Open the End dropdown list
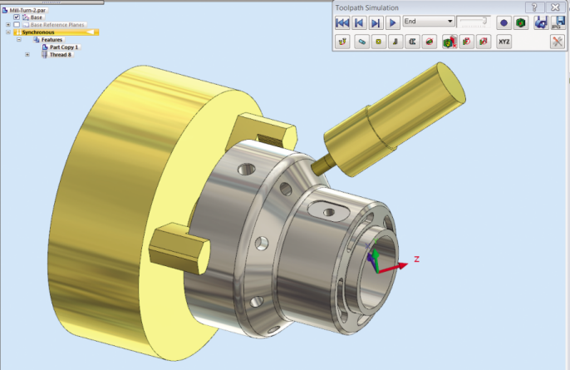570x370 pixels. [x=450, y=22]
